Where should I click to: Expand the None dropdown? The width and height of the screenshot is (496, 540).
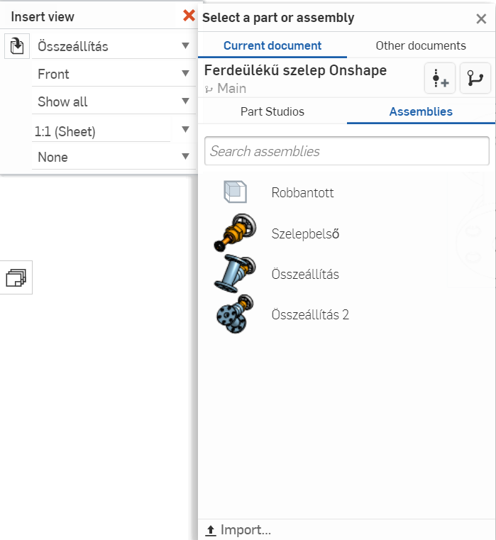point(114,157)
